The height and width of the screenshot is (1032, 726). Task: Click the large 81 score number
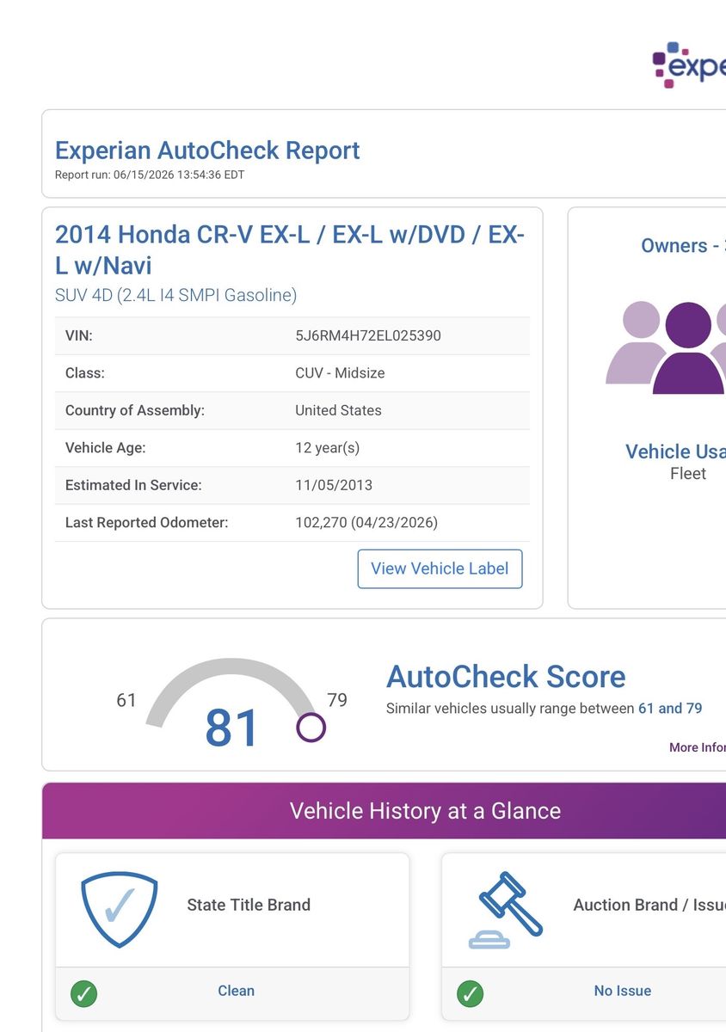point(232,728)
